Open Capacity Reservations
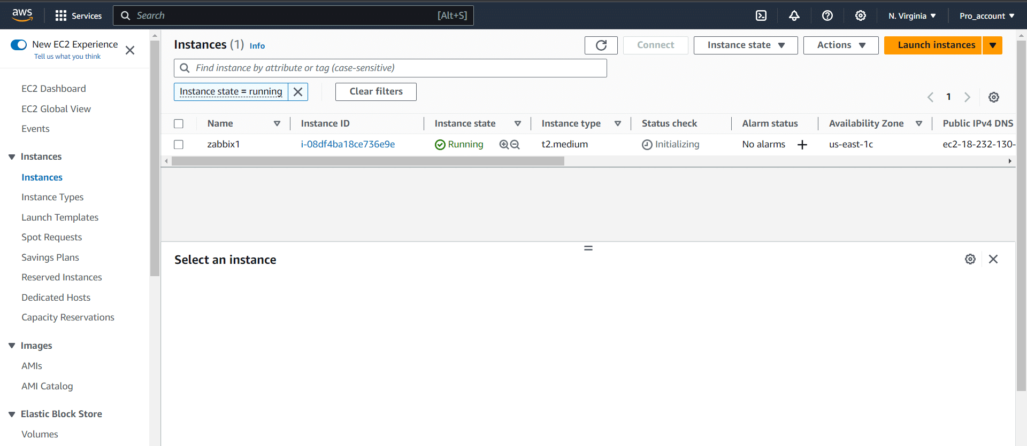Image resolution: width=1027 pixels, height=446 pixels. [x=68, y=317]
